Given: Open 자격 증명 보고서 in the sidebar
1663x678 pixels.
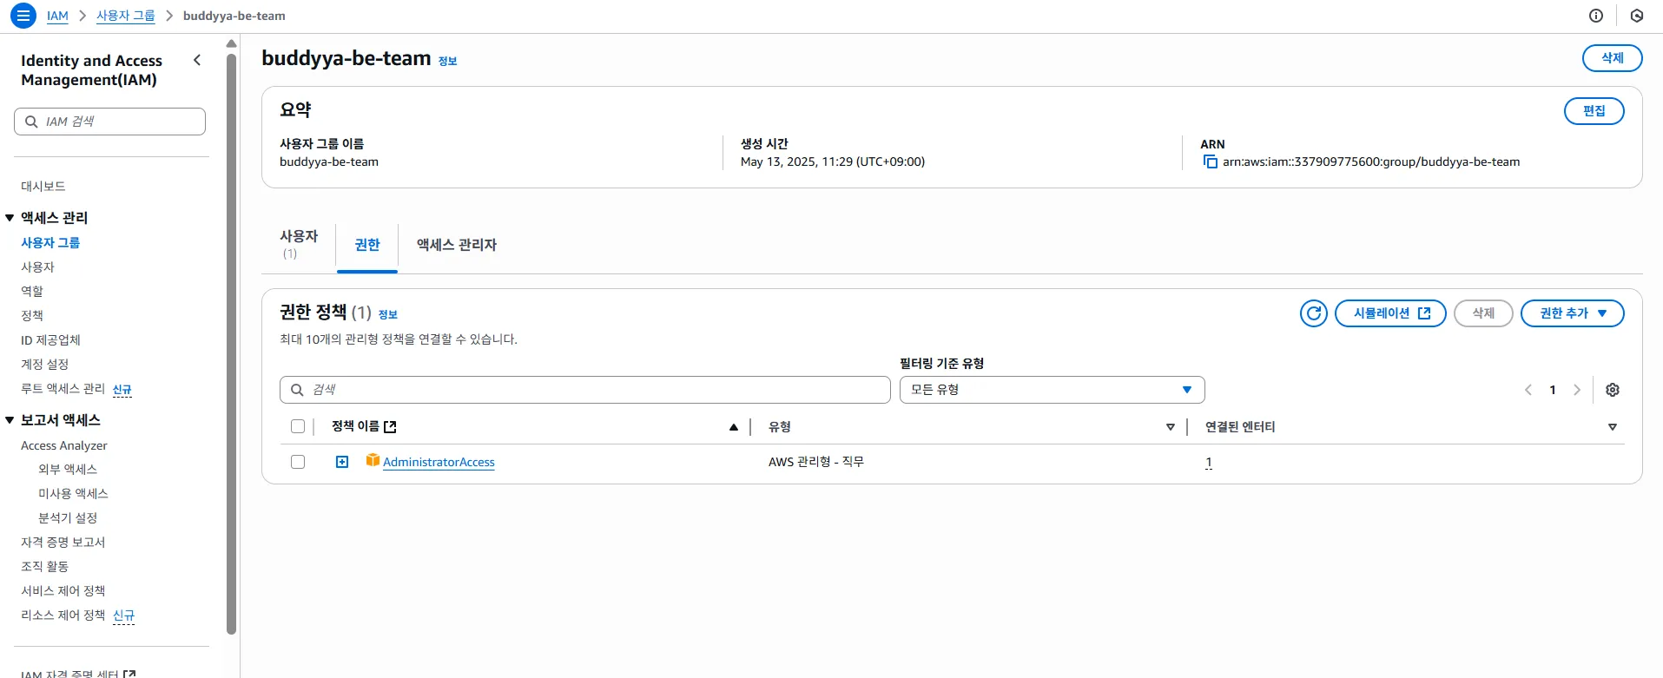Looking at the screenshot, I should click(63, 543).
